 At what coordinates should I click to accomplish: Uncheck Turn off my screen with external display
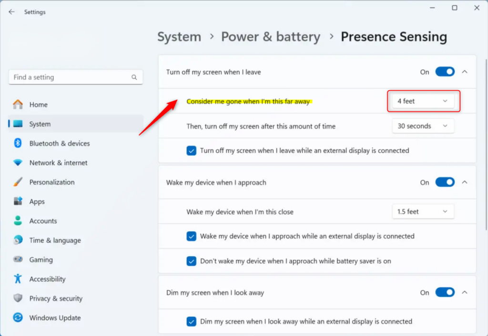coord(192,150)
